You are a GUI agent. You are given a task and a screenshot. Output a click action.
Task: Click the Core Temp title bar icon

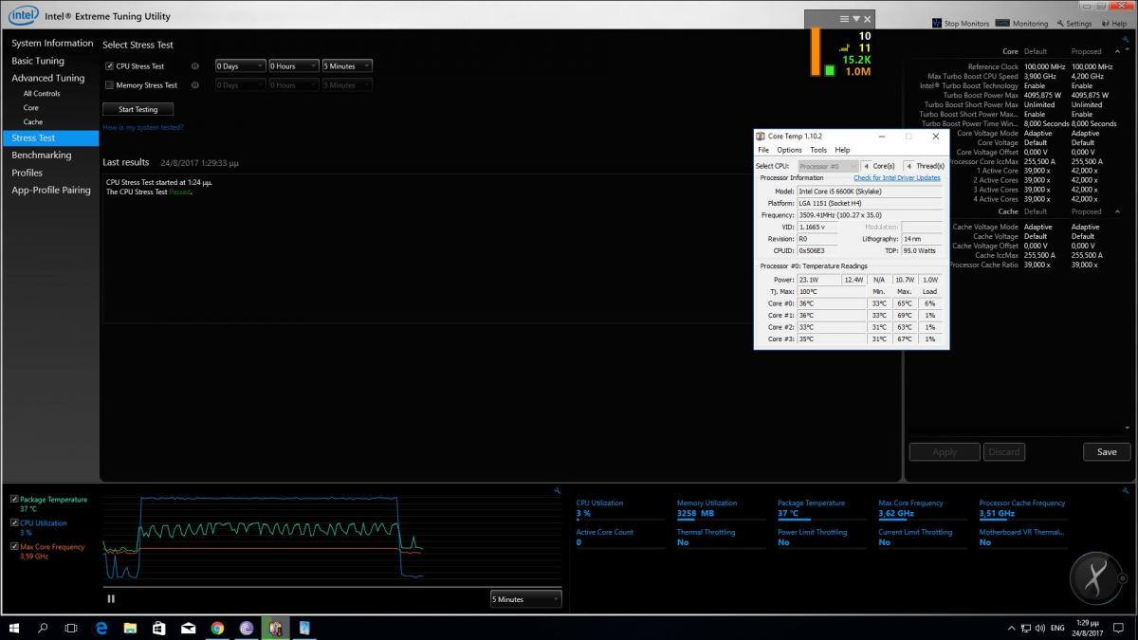(x=761, y=137)
